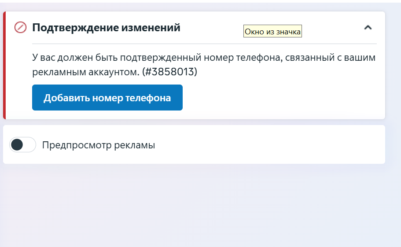Viewport: 401px width, 247px height.
Task: Click the error code #3858013 text
Action: [169, 72]
